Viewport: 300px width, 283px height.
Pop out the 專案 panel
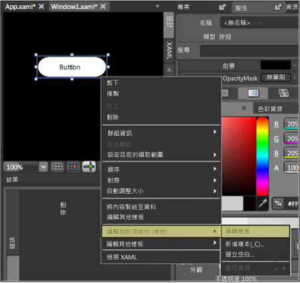(x=222, y=7)
